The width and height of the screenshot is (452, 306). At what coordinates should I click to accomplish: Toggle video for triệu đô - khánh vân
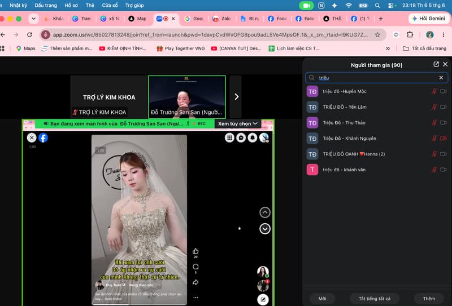444,170
